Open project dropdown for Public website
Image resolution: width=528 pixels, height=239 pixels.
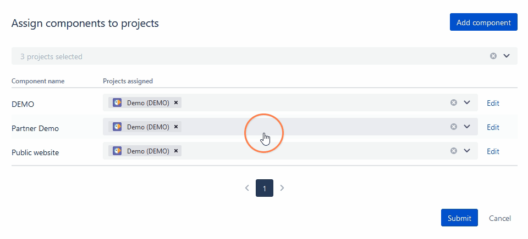pyautogui.click(x=468, y=151)
